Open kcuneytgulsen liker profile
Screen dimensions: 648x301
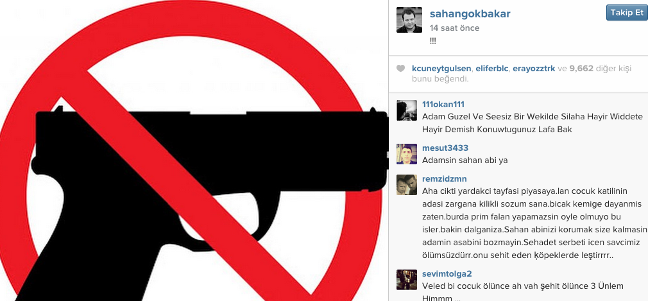coord(442,69)
